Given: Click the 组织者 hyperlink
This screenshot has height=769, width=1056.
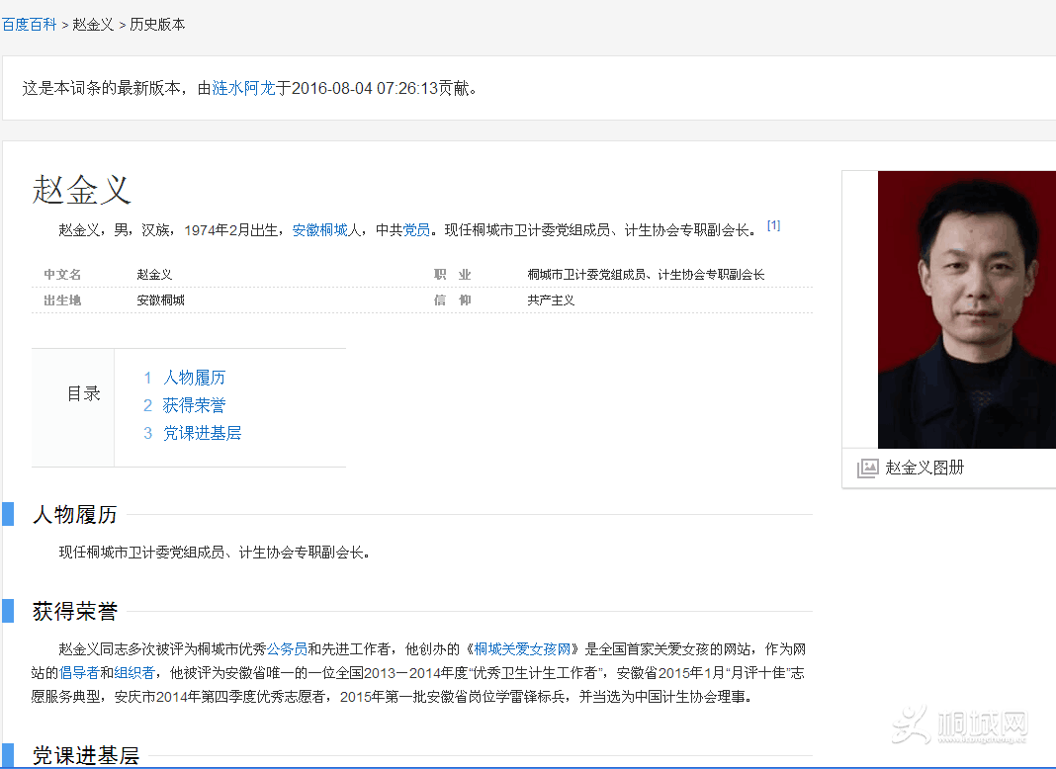Looking at the screenshot, I should [x=134, y=673].
